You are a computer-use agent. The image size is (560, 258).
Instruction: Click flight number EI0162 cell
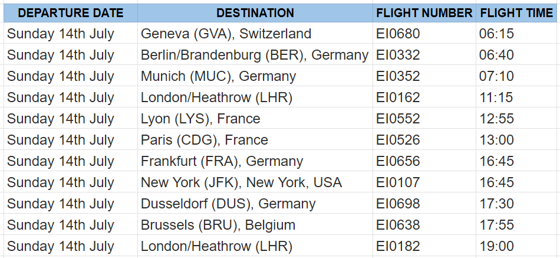(x=424, y=97)
